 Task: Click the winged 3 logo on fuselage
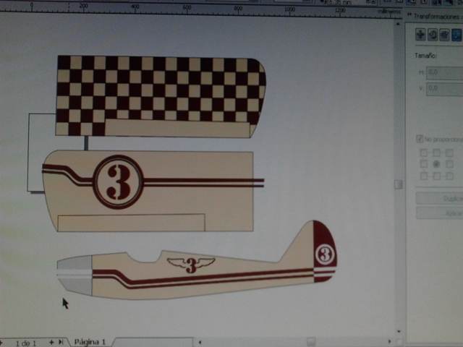[191, 265]
